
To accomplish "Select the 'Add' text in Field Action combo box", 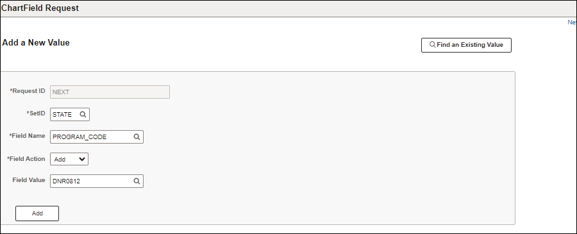I will pyautogui.click(x=60, y=159).
